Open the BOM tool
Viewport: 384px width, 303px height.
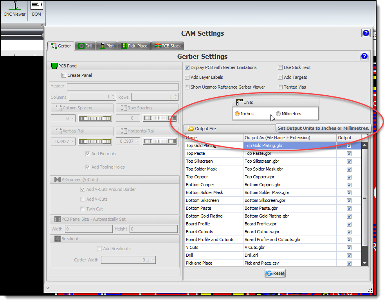(x=36, y=9)
